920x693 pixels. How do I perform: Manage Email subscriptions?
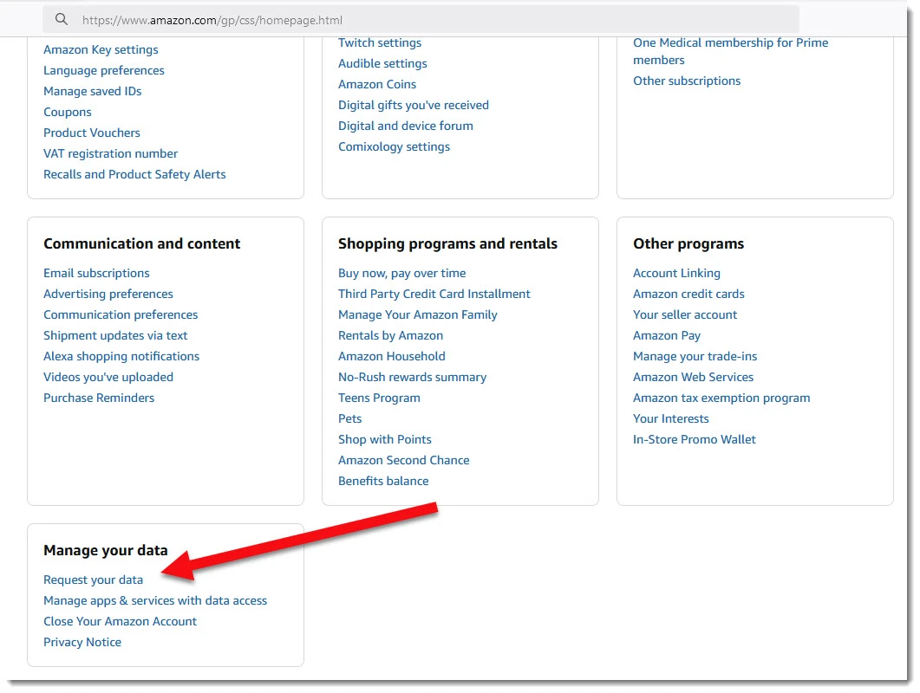(96, 273)
